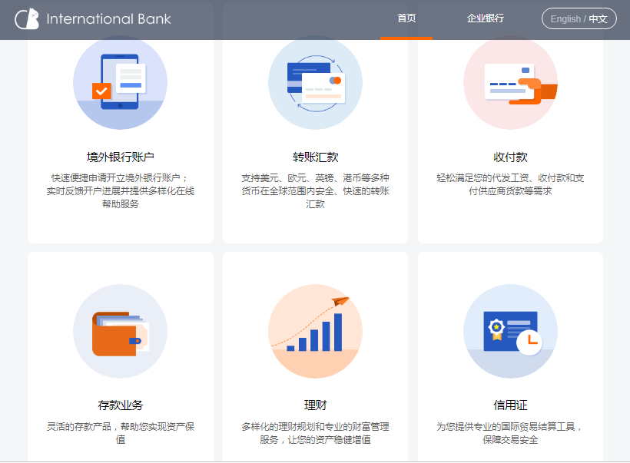Select the 转账汇款 transfer cards icon
Image resolution: width=630 pixels, height=463 pixels.
[x=315, y=83]
